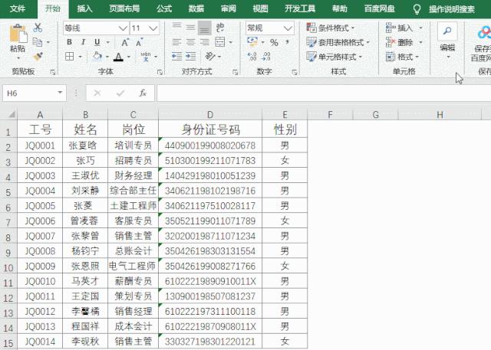Image resolution: width=491 pixels, height=350 pixels.
Task: Click the Wrap Text icon
Action: tap(220, 28)
